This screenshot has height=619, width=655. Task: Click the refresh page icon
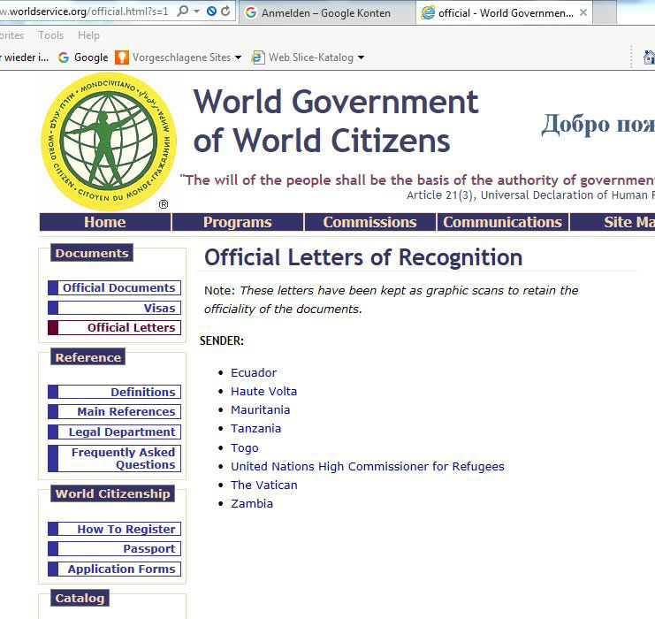coord(225,11)
